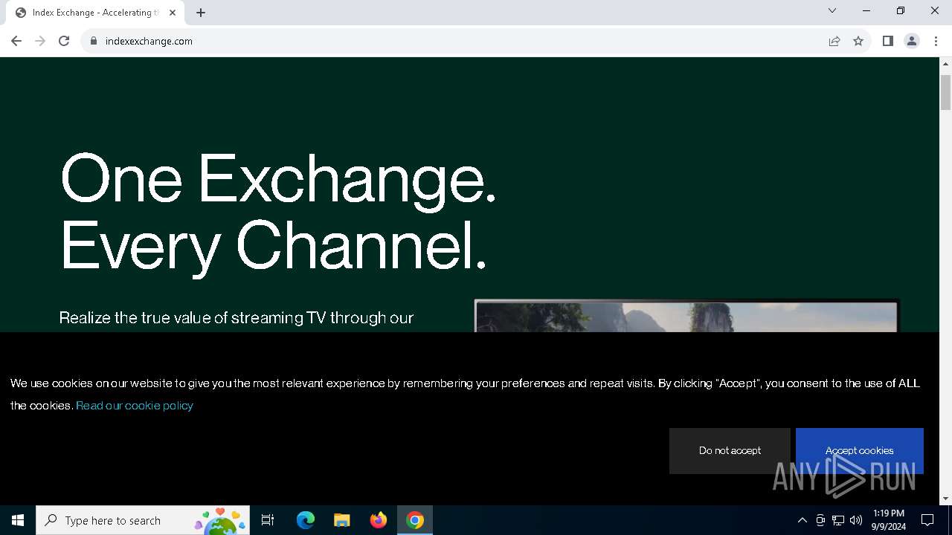This screenshot has height=535, width=952.
Task: Click the scrollbar down arrow
Action: (x=946, y=499)
